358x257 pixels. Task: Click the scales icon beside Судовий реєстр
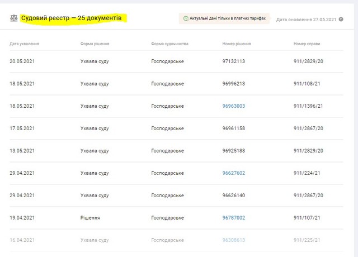pyautogui.click(x=13, y=18)
